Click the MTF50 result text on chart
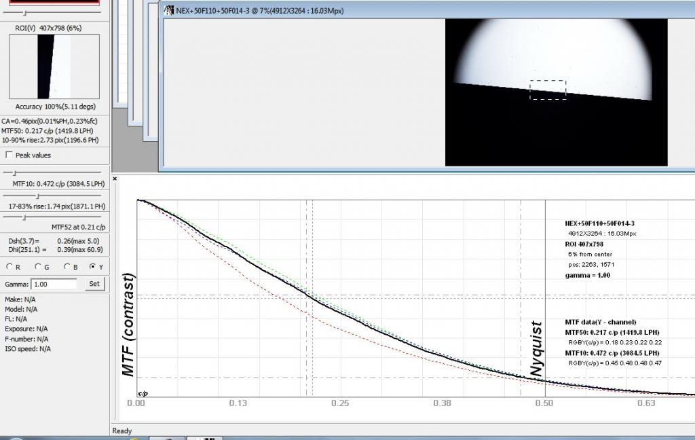Screen dimensions: 695x440 click(x=612, y=333)
